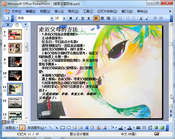The height and width of the screenshot is (139, 175).
Task: Switch to Slide Sorter view
Action: tap(8, 122)
